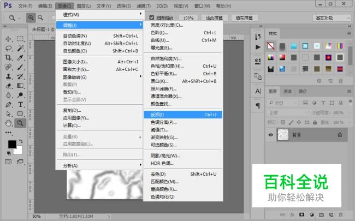
Task: Select the Horizontal Type tool
Action: (x=20, y=105)
